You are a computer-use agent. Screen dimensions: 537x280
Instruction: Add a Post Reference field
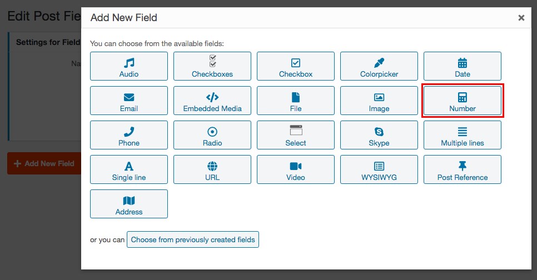click(463, 169)
